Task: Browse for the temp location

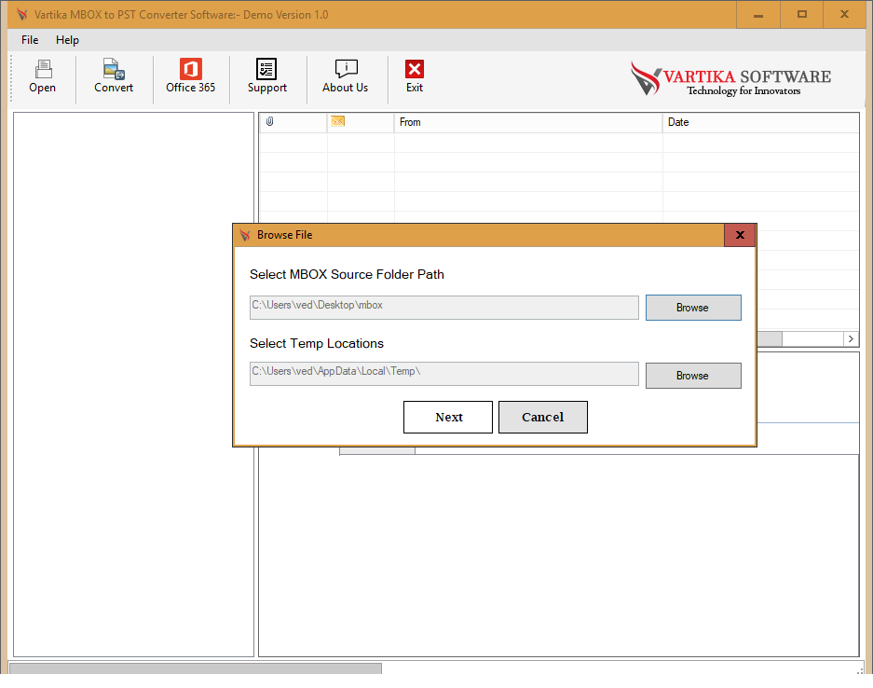Action: (693, 376)
